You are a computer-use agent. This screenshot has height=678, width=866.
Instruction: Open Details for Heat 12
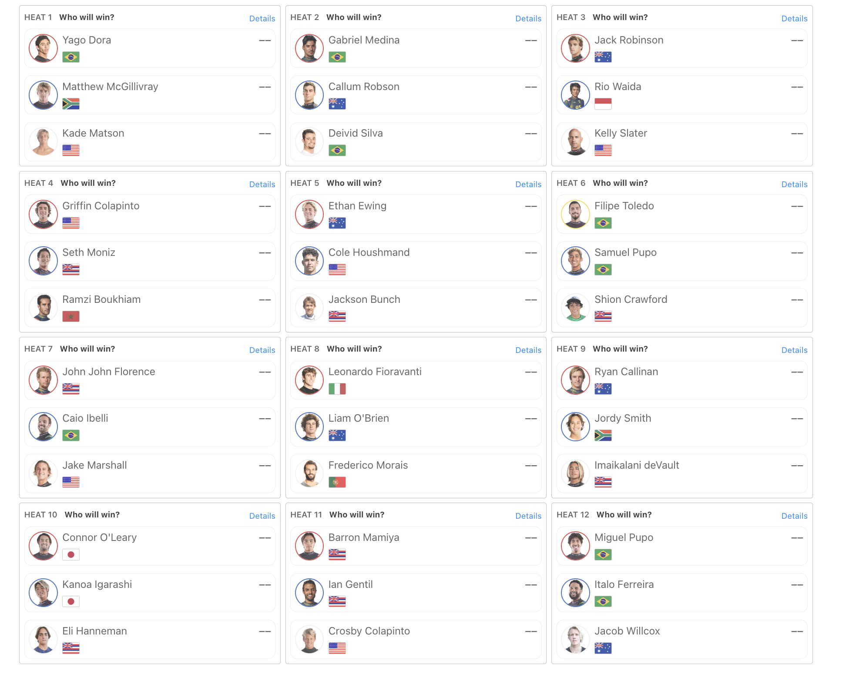click(x=794, y=516)
